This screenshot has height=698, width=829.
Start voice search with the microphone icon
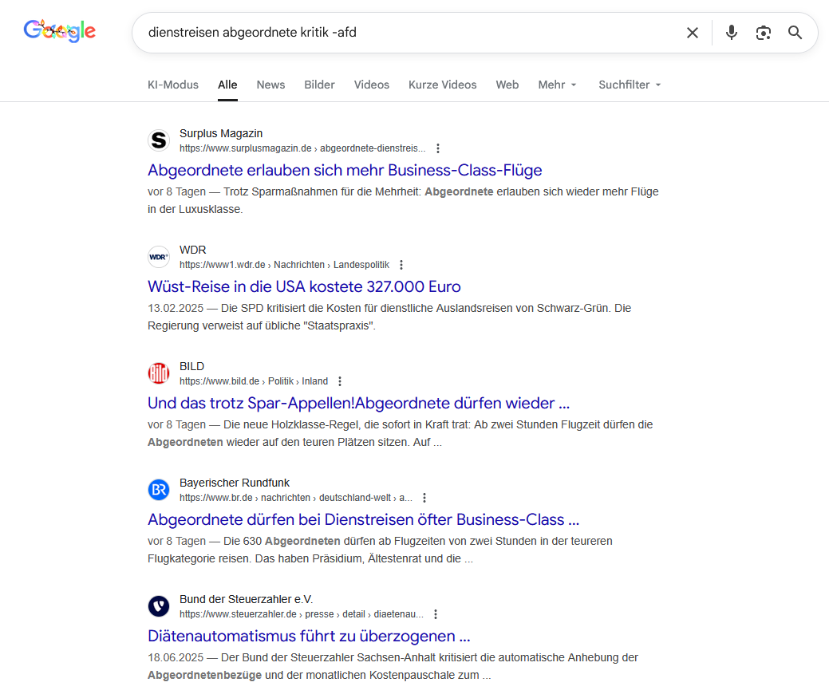click(x=731, y=33)
